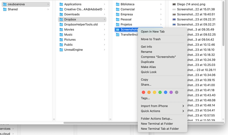Choose Move to Trash from context menu
The width and height of the screenshot is (228, 135).
(x=150, y=39)
